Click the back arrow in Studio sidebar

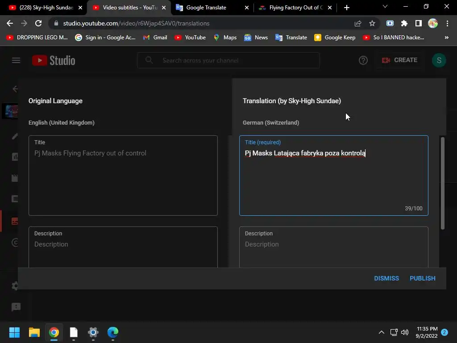(x=15, y=89)
